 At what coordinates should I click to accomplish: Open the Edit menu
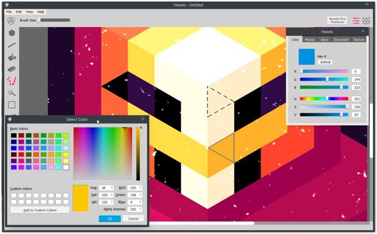19,12
